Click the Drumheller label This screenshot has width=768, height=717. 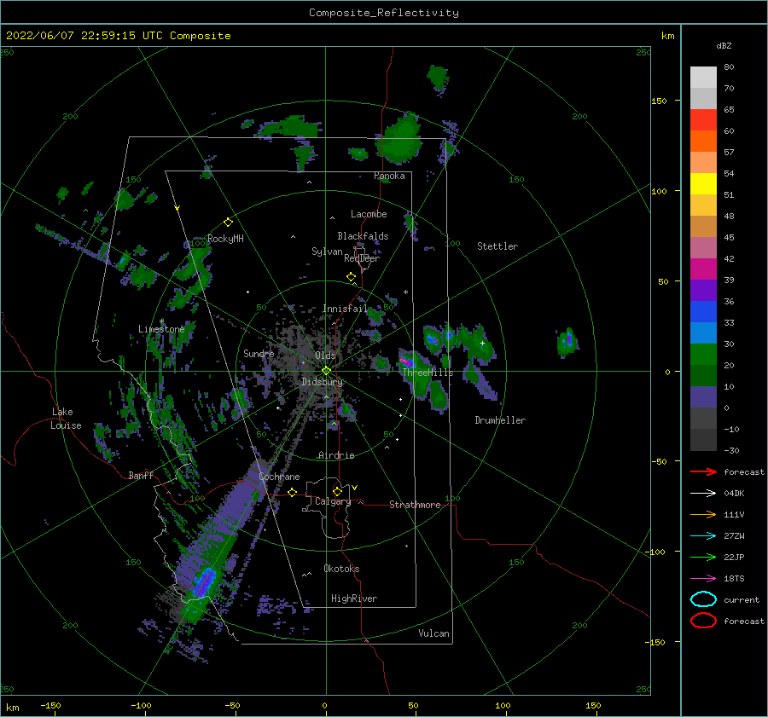pyautogui.click(x=500, y=420)
